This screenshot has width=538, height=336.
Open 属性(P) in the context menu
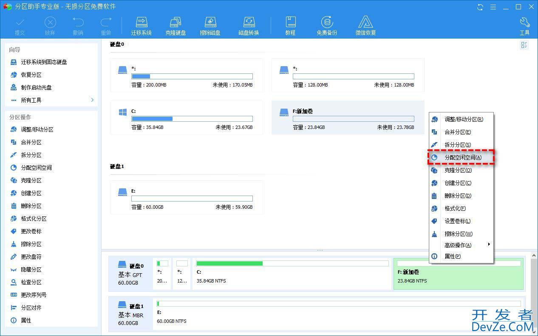pyautogui.click(x=461, y=256)
